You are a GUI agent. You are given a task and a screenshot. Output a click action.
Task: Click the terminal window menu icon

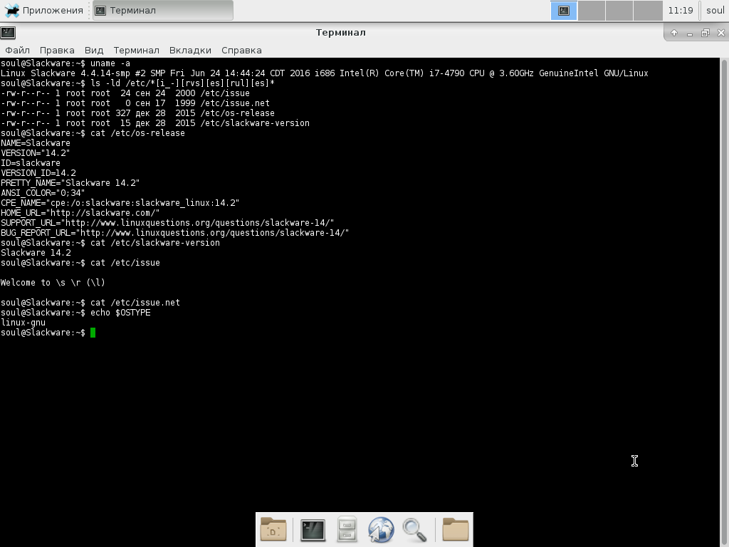tap(8, 32)
